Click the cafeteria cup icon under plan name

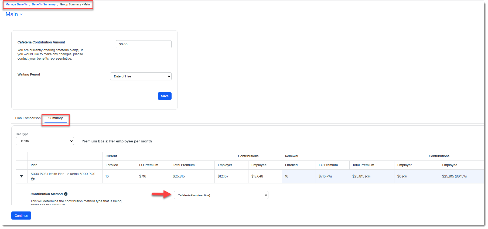33,179
